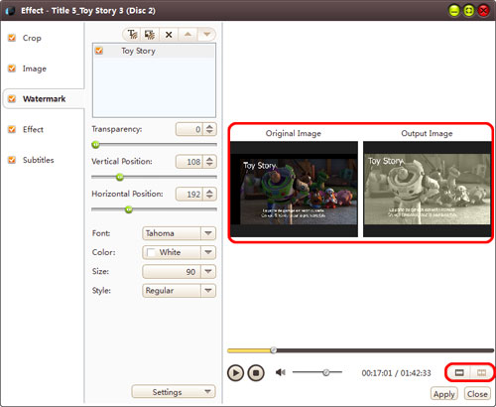
Task: Click the Vertical Position slider handle
Action: pyautogui.click(x=120, y=177)
